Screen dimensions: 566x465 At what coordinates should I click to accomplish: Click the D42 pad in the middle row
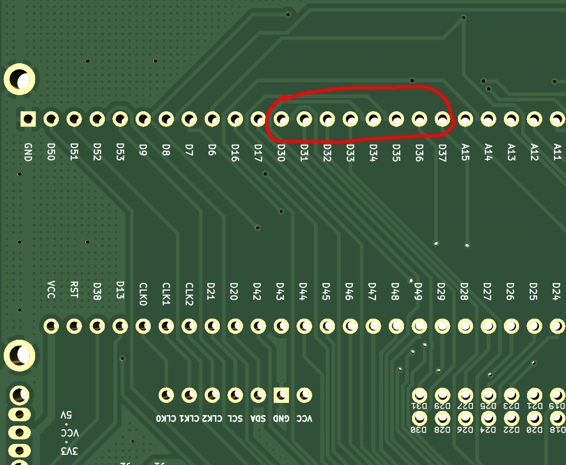pos(257,326)
